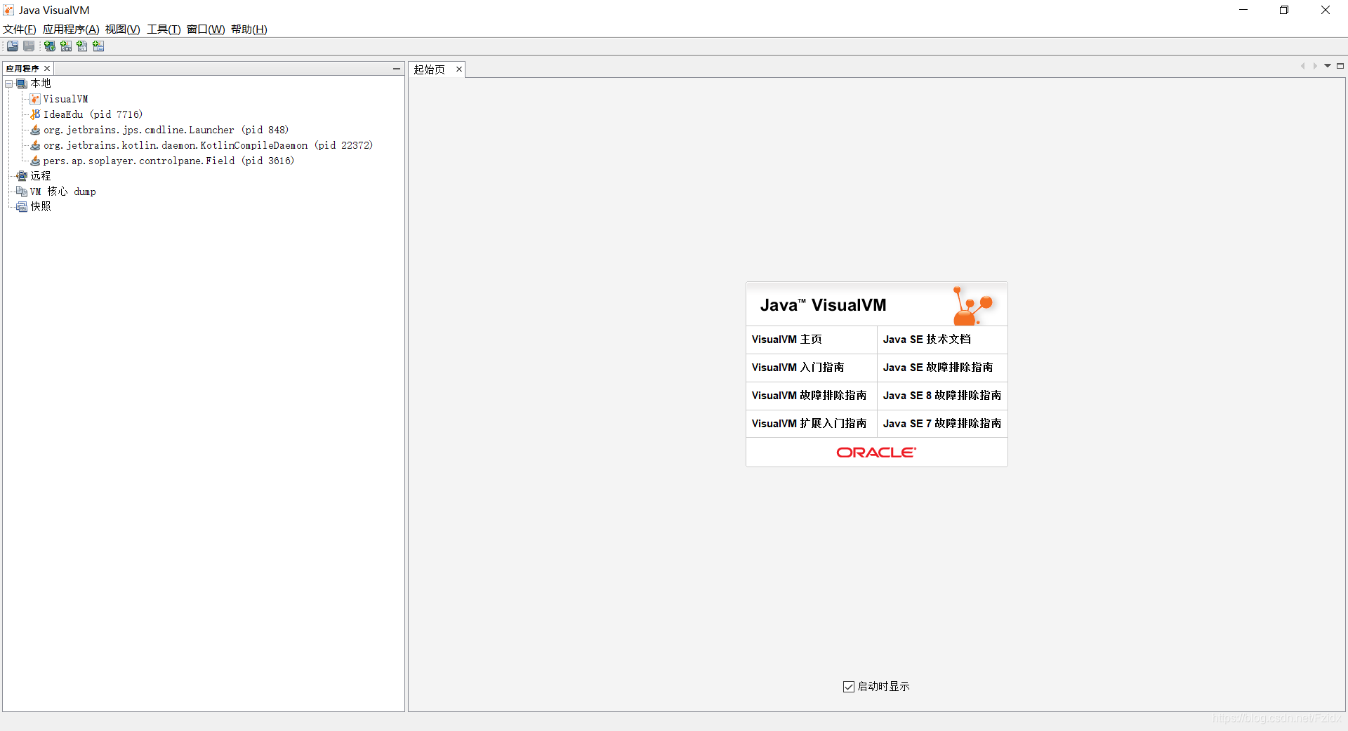Select IdeaEdu (pid 7716) entry
The image size is (1348, 731).
click(93, 114)
